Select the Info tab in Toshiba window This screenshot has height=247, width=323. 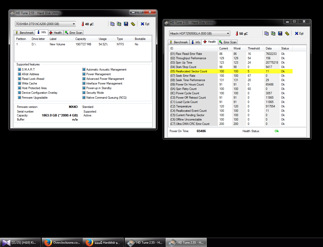pos(42,32)
